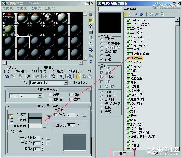The image size is (182, 158).
Task: Switch browser to View List icon
Action: (126, 14)
